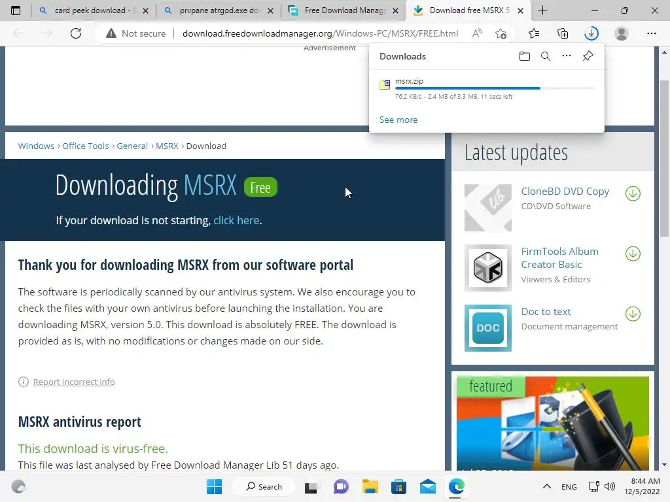This screenshot has height=502, width=670.
Task: Click the taskbar Search box
Action: tap(264, 486)
